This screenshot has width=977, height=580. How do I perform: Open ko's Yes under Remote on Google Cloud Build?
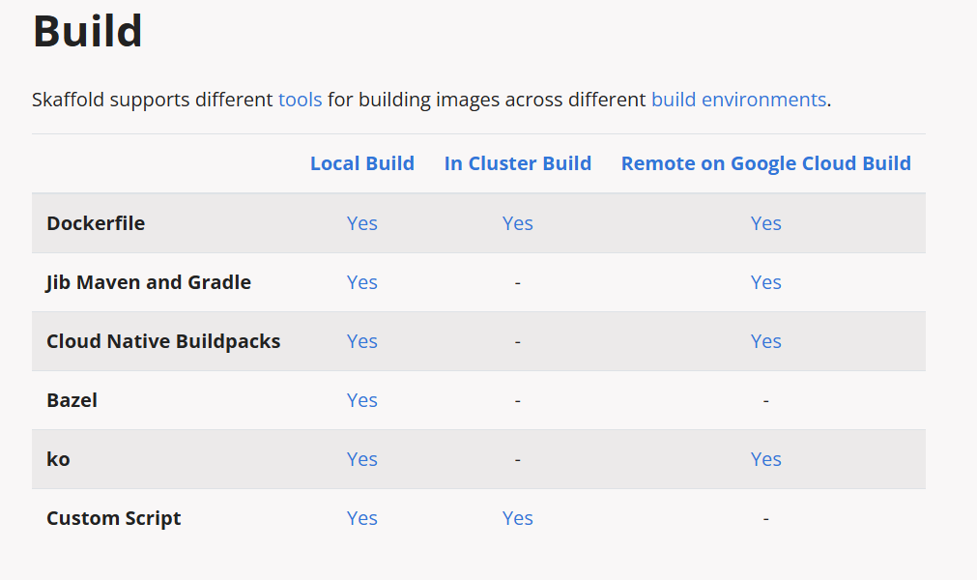(765, 459)
